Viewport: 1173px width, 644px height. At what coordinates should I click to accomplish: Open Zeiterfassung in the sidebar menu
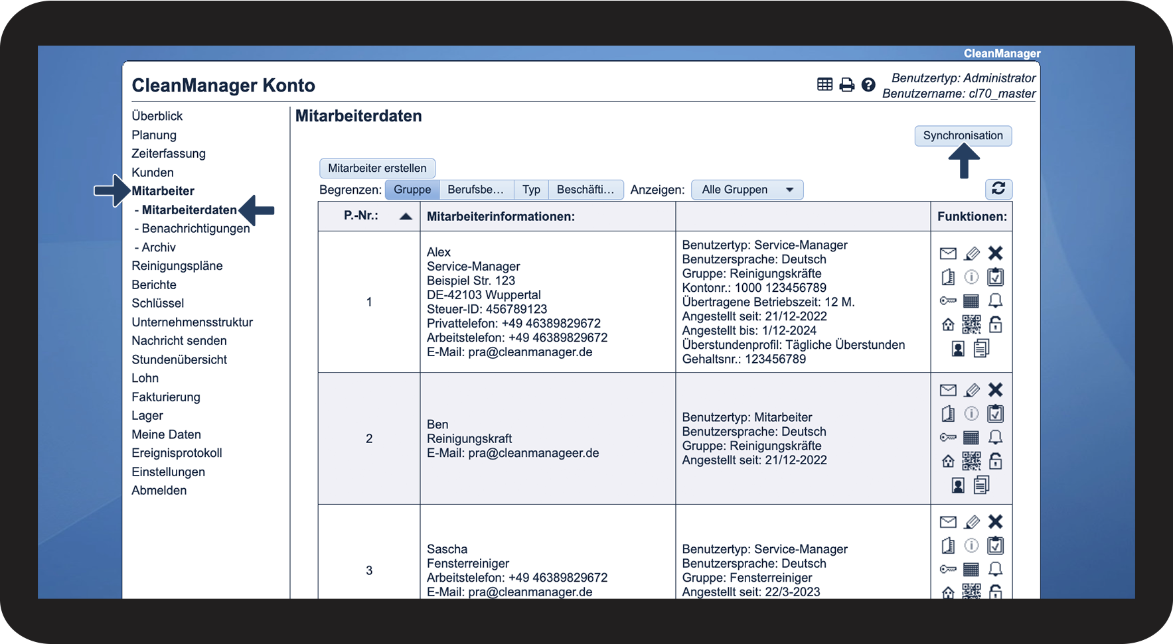point(169,153)
